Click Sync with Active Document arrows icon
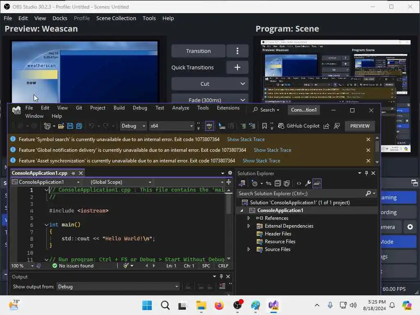 [x=268, y=183]
